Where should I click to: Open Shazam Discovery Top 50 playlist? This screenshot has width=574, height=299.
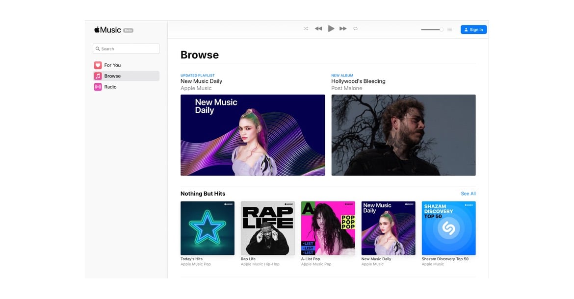point(448,228)
